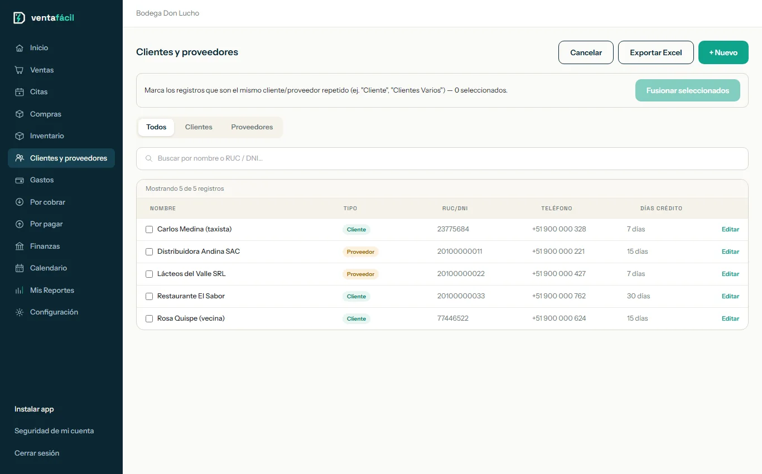Show the Proveedores tab
Screen dimensions: 762x474
tap(252, 127)
